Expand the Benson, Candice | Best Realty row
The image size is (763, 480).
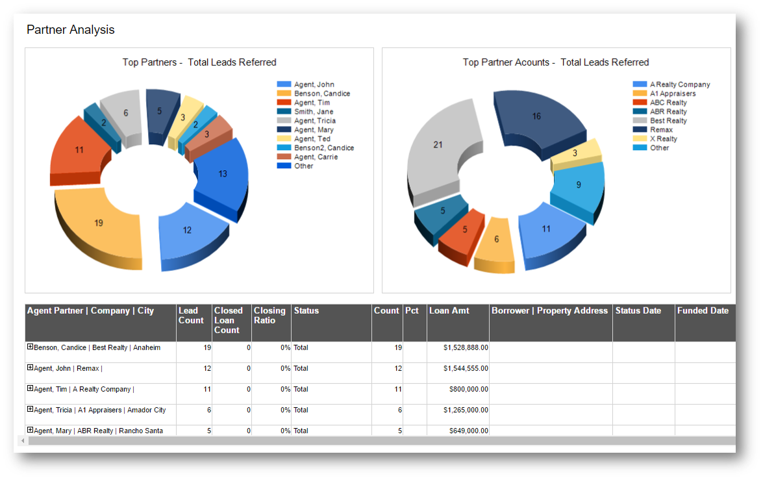pos(29,347)
